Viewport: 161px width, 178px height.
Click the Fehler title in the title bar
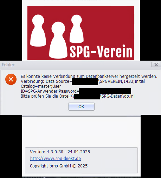(8, 65)
